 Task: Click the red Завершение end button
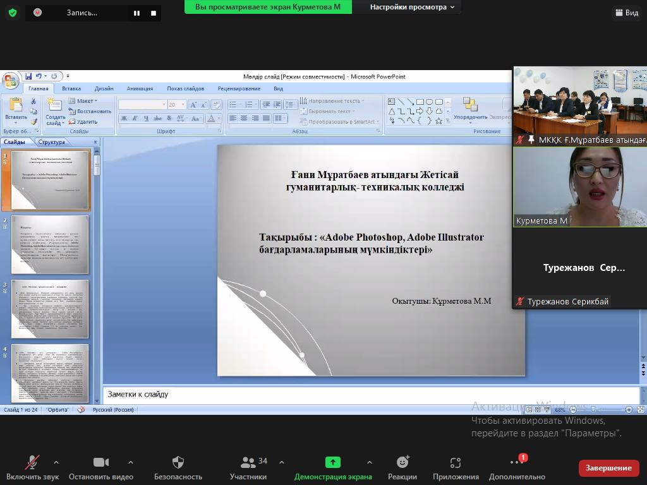[x=608, y=468]
